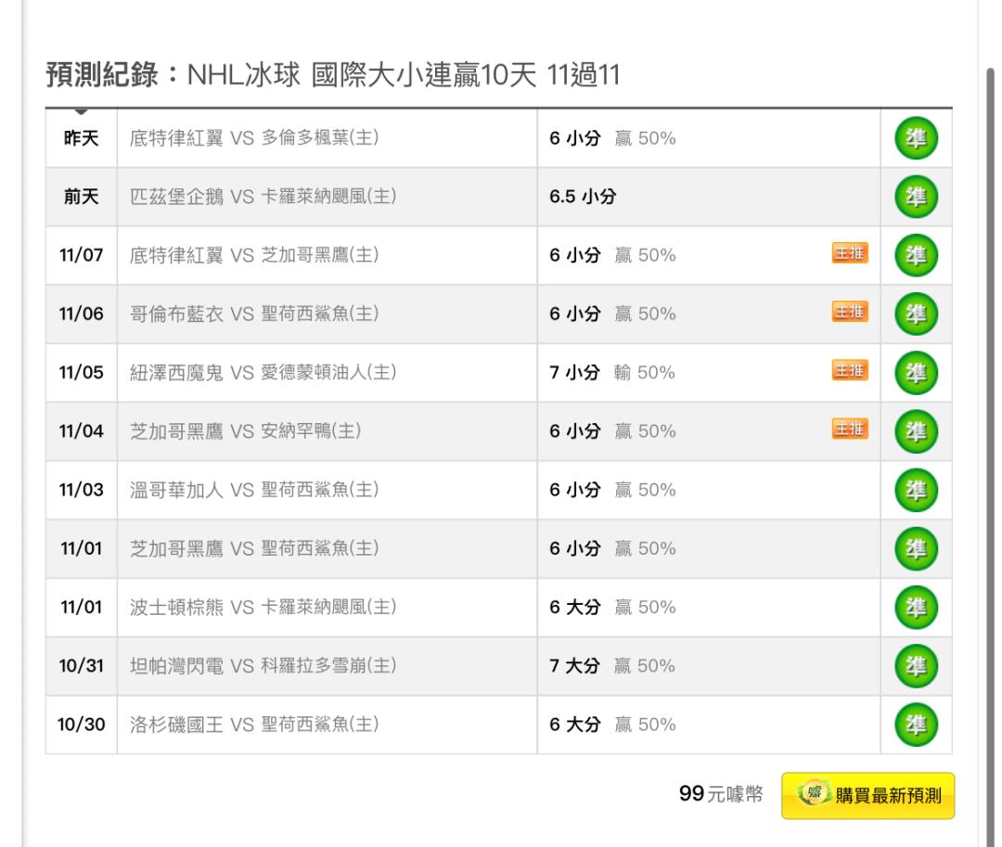Click the 準 badge for 波士頓棕熊 VS 卡羅萊納颶風
This screenshot has width=1002, height=847.
point(916,608)
